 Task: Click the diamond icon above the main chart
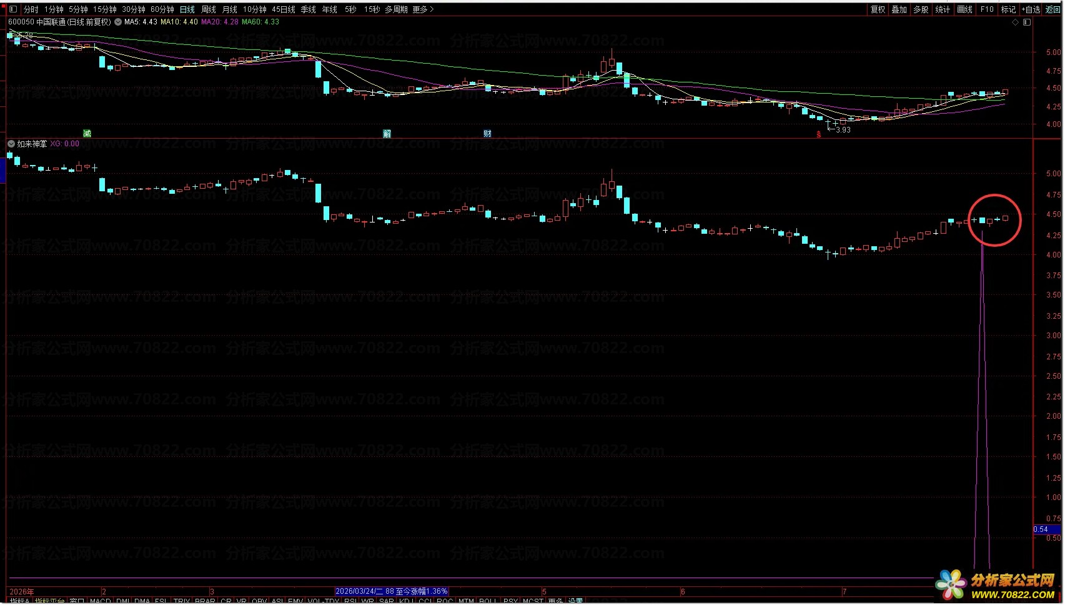point(1015,22)
